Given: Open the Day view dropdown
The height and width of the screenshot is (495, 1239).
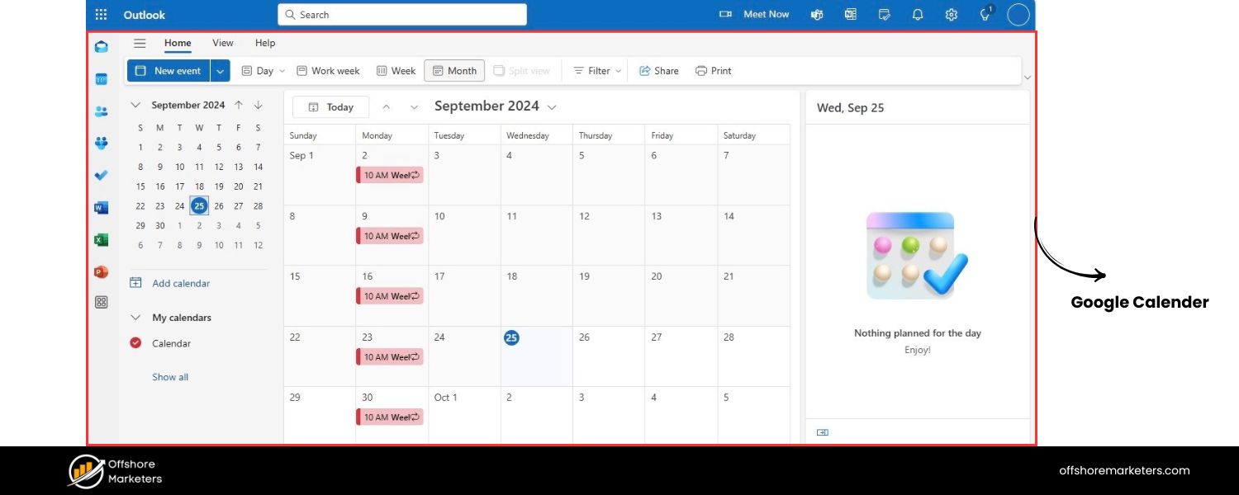Looking at the screenshot, I should [281, 71].
